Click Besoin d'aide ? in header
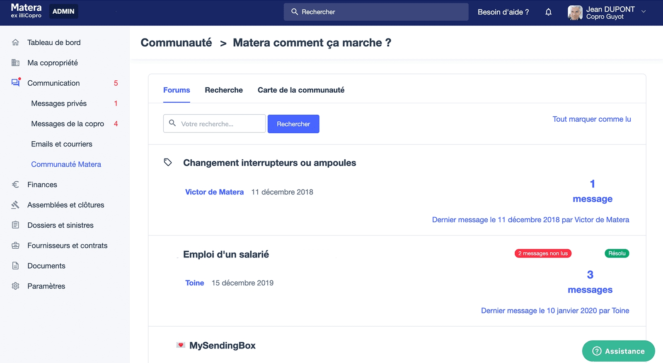The image size is (663, 363). tap(503, 12)
